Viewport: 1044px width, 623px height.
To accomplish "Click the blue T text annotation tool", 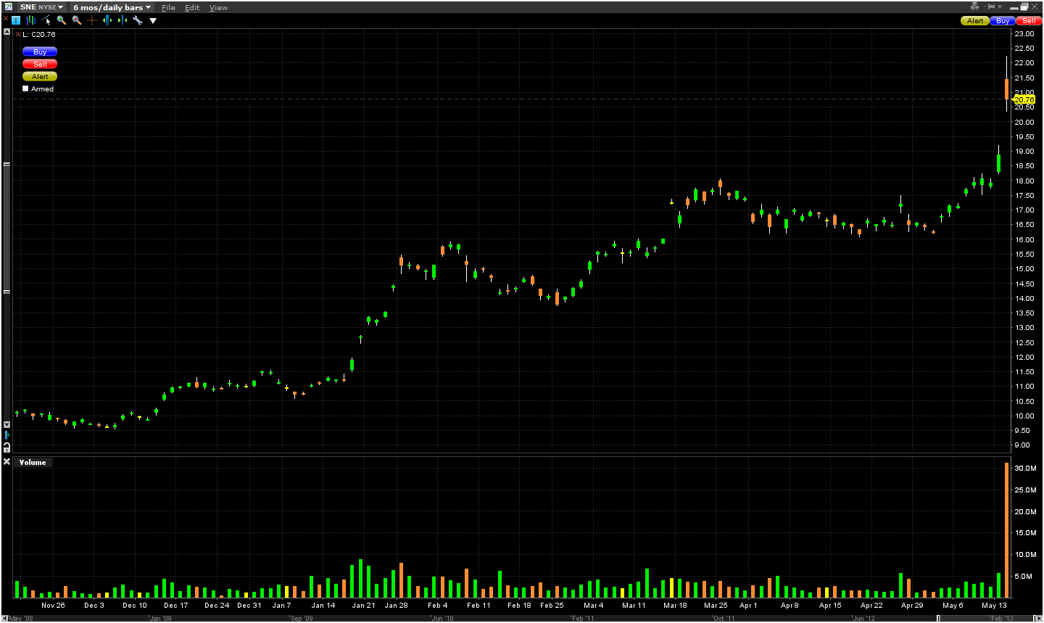I will 16,20.
